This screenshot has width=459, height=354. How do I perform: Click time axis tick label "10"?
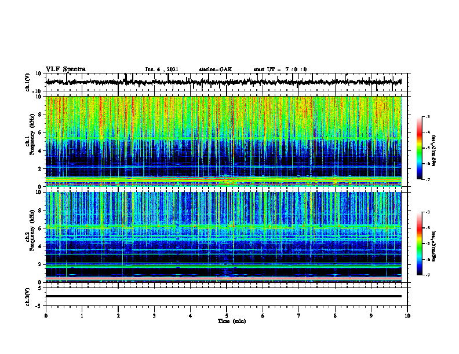tap(407, 316)
